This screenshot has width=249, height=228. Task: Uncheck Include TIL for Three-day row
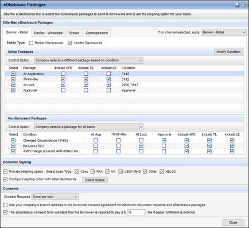[x=86, y=79]
